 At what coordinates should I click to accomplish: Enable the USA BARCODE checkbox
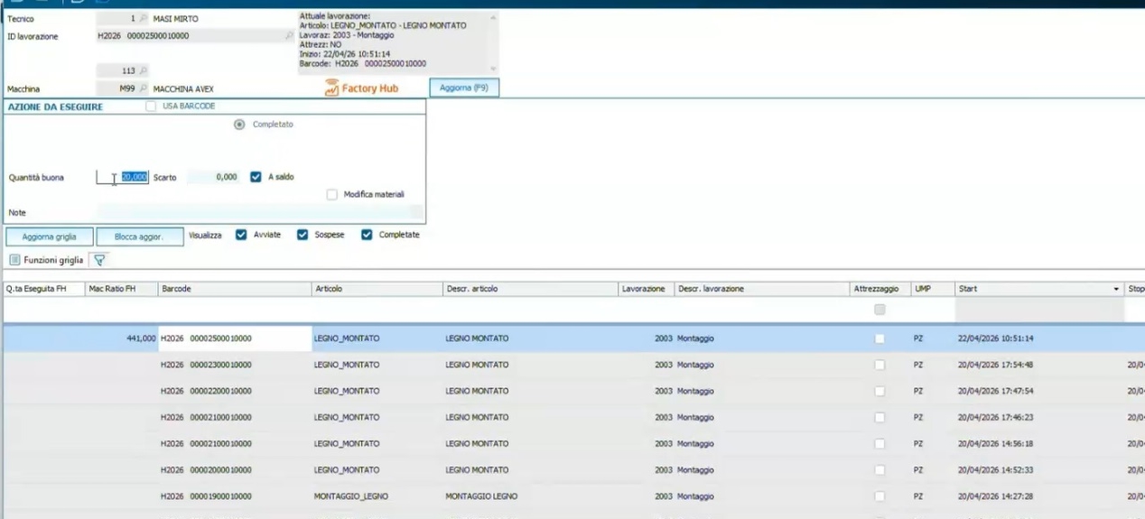click(151, 107)
